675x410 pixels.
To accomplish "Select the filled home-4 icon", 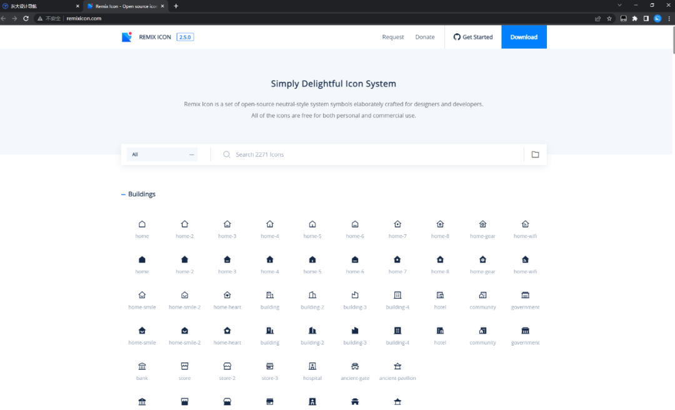I will 270,260.
